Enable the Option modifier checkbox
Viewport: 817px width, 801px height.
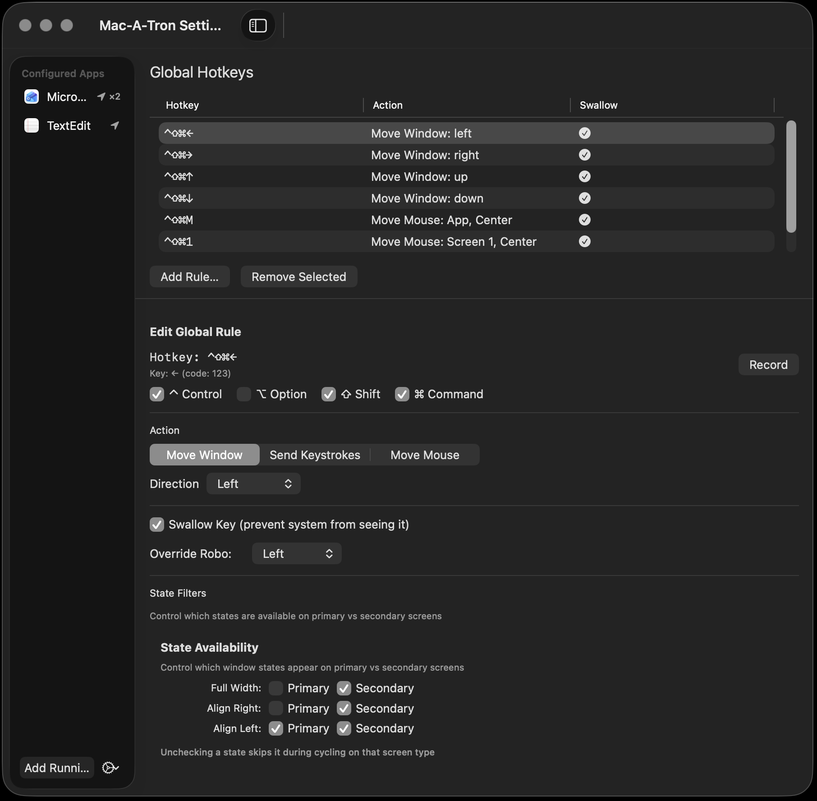click(x=244, y=394)
